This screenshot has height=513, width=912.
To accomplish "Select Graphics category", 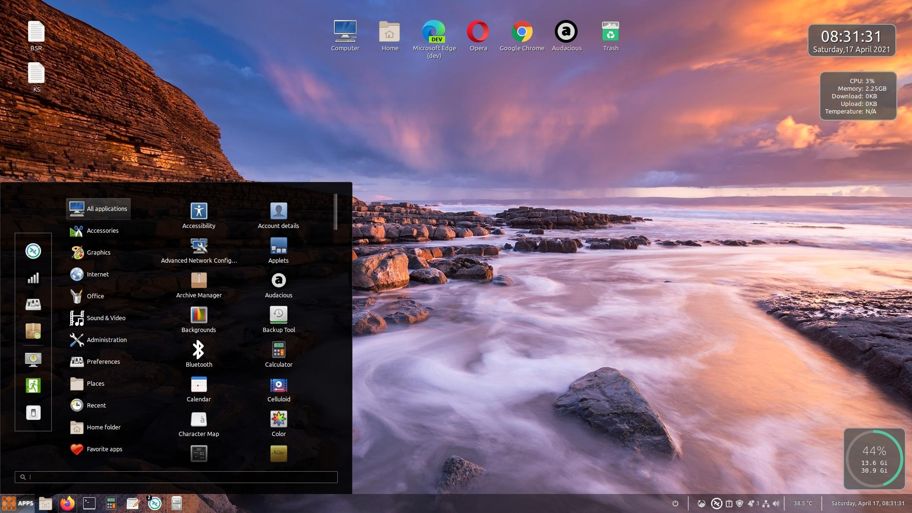I will point(98,252).
